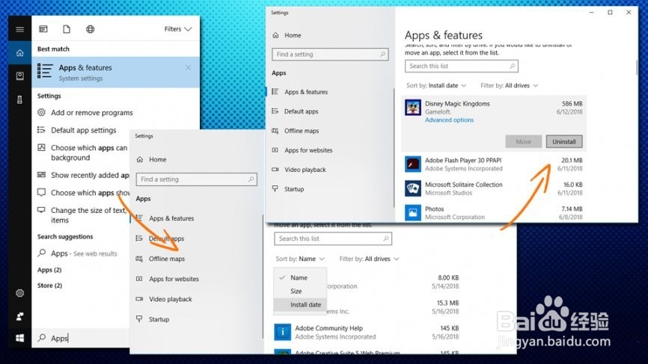Click Uninstall for Disney Magic Kingdoms
Screen dimensions: 648x364
564,141
